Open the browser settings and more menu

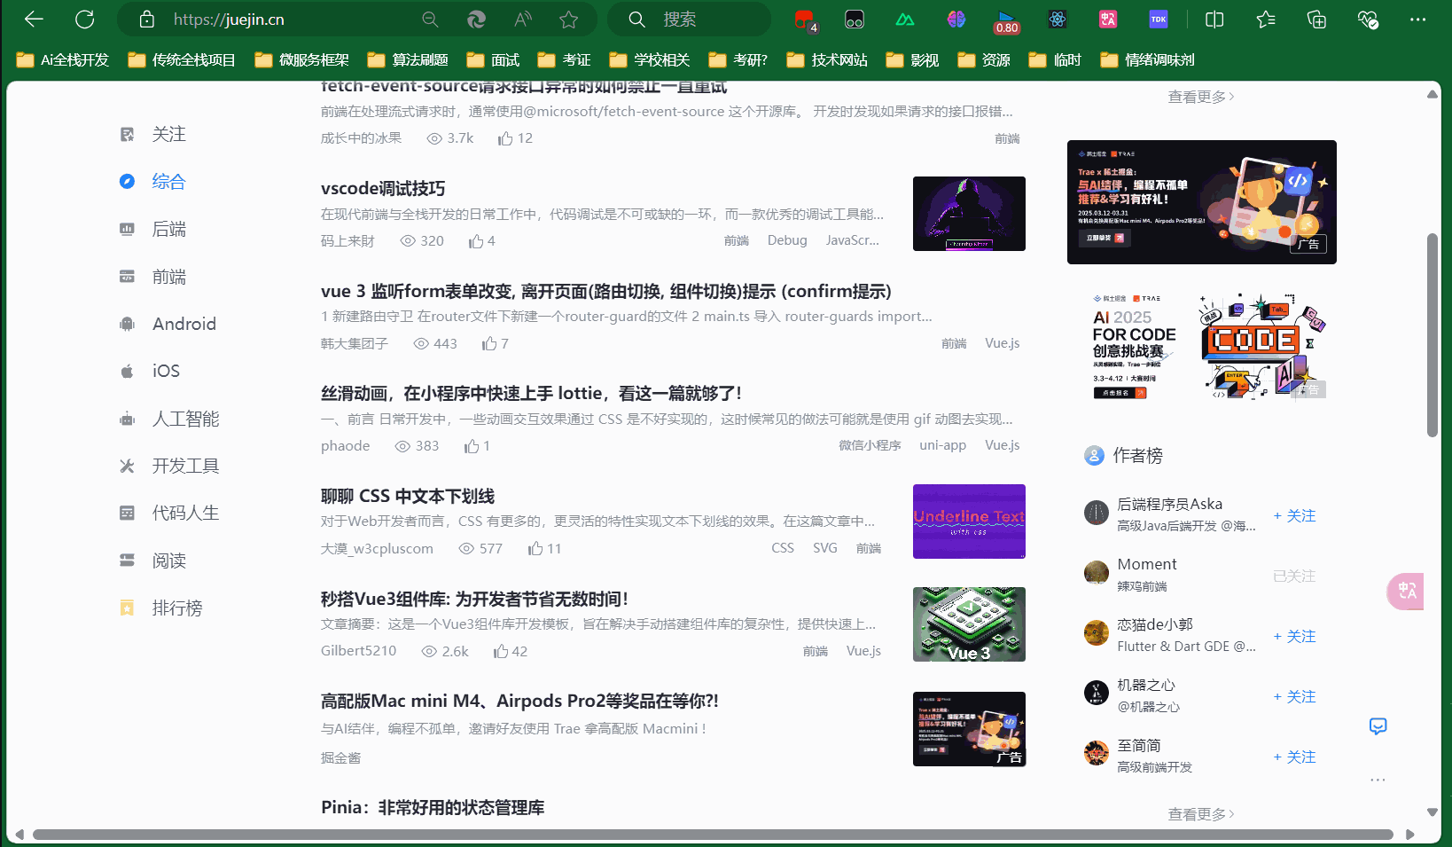[1418, 19]
